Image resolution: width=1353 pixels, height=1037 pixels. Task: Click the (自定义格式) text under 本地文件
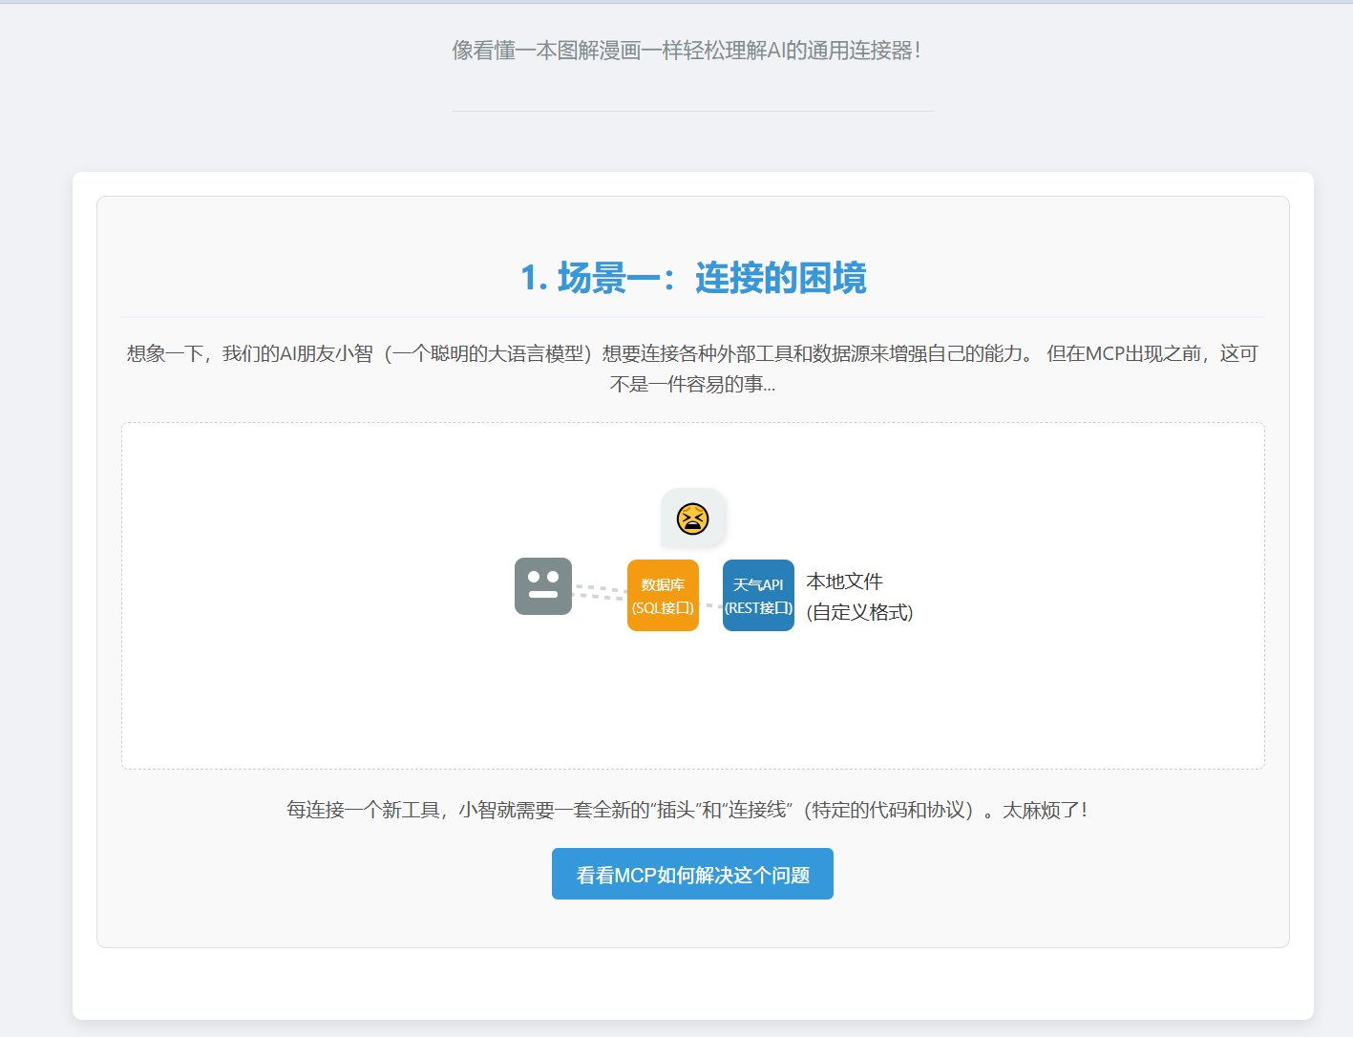click(859, 612)
